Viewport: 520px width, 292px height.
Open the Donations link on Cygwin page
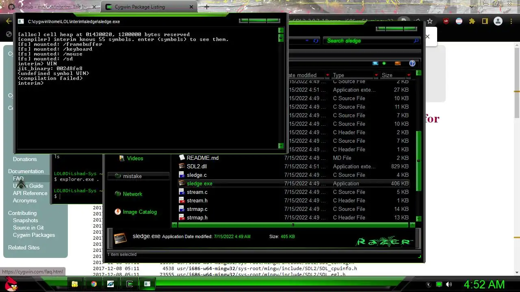pos(25,159)
